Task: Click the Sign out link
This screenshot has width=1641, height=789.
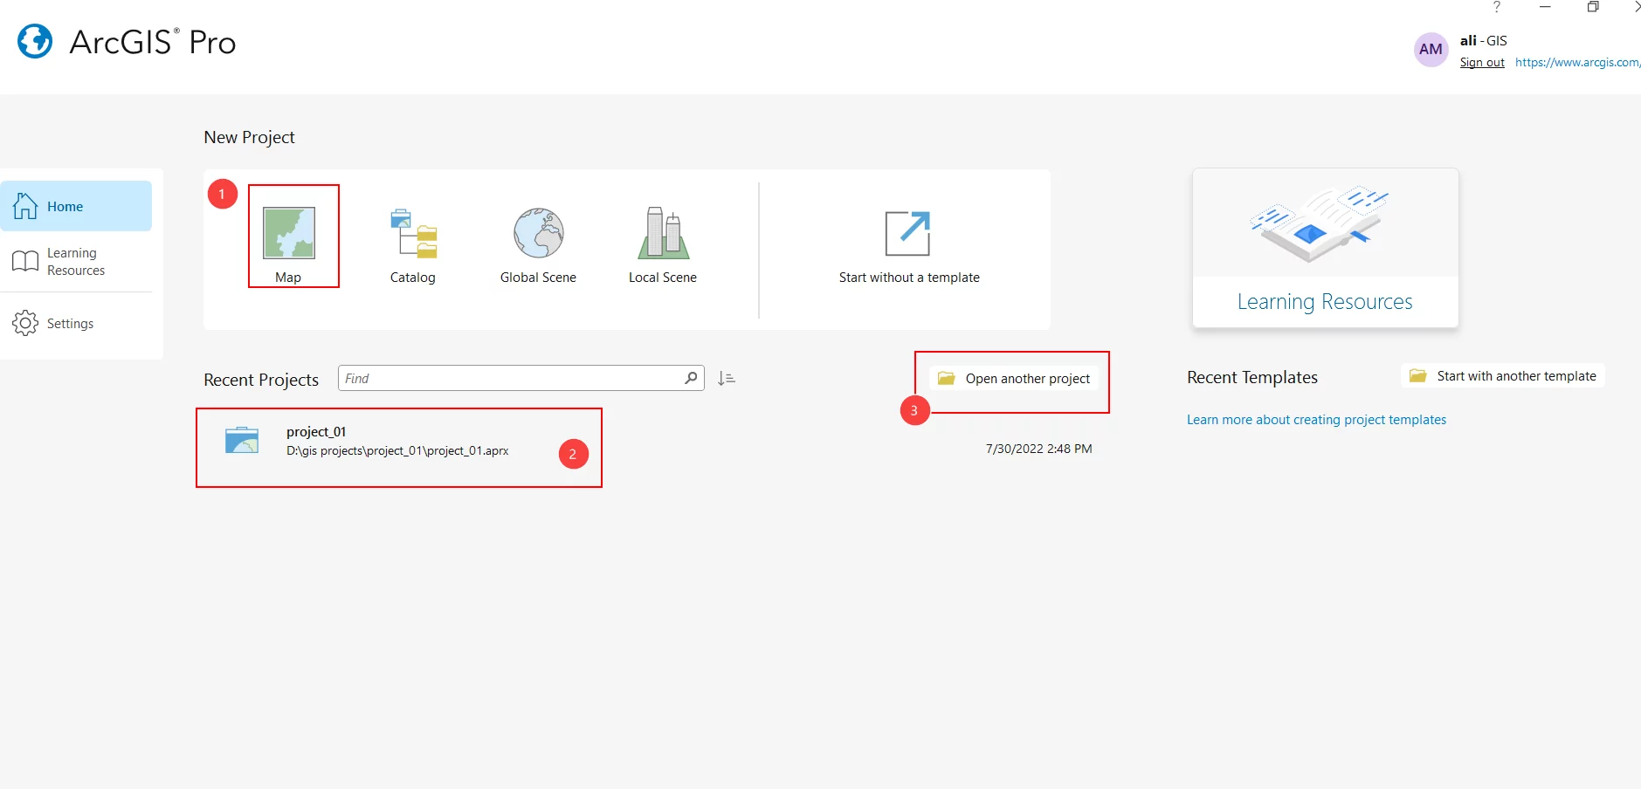Action: [1482, 63]
